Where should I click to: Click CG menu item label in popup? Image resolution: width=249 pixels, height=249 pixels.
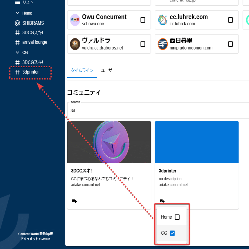(164, 233)
